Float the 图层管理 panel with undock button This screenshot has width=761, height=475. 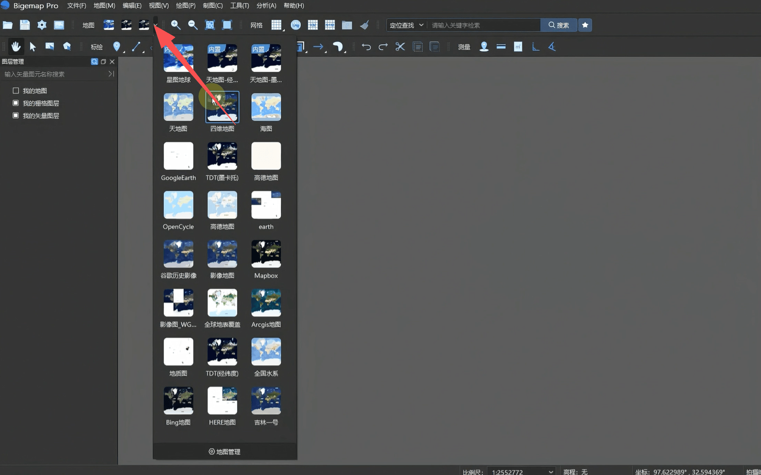pos(103,62)
